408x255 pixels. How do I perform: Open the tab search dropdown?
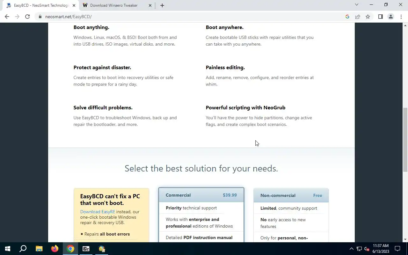[357, 4]
